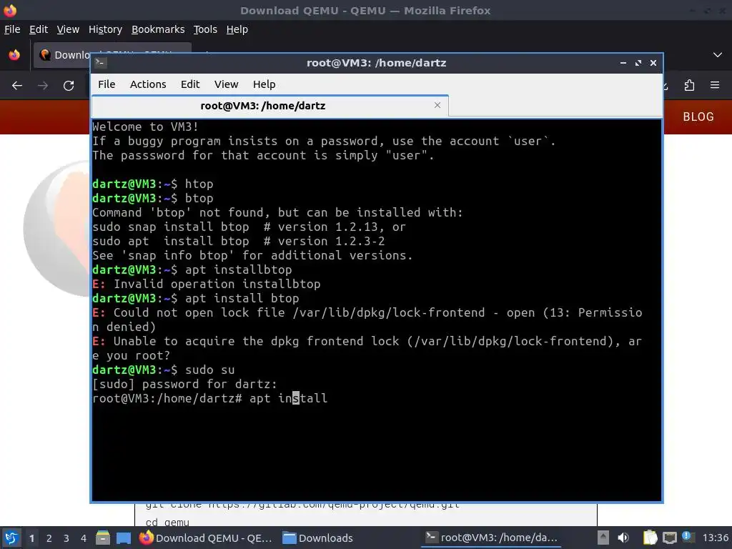The height and width of the screenshot is (549, 732).
Task: Open Firefox View menu
Action: coord(68,29)
